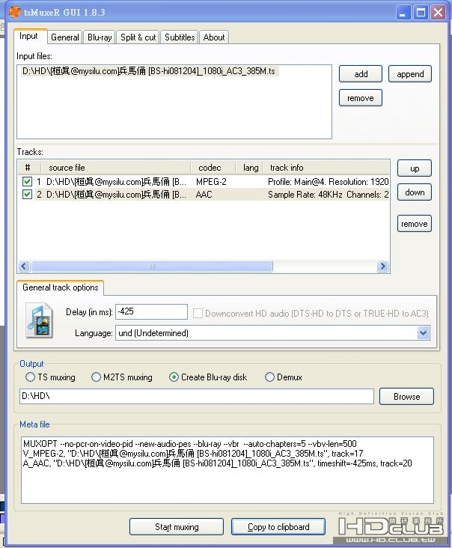Click Copy to clipboard button

tap(278, 527)
